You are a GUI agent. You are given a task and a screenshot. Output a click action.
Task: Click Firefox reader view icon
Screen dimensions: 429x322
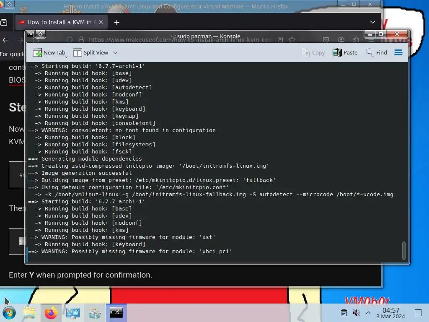point(280,40)
